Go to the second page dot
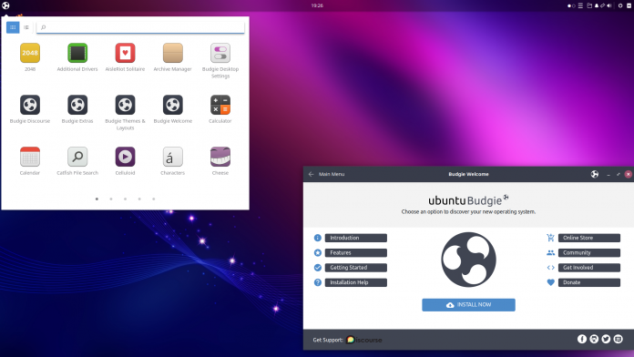 [111, 199]
